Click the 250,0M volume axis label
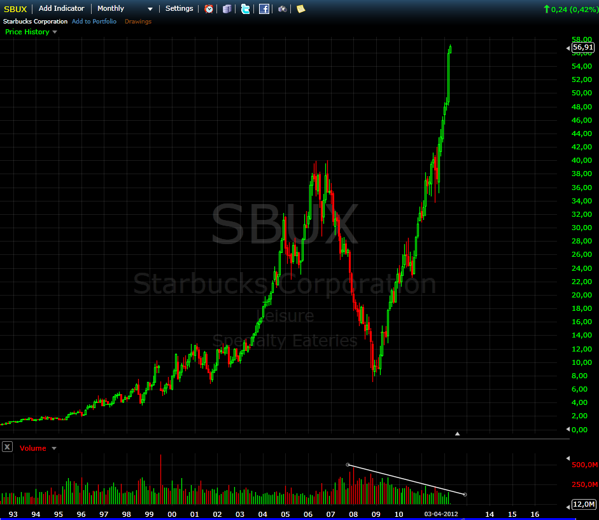Viewport: 599px width, 520px height. click(x=584, y=484)
